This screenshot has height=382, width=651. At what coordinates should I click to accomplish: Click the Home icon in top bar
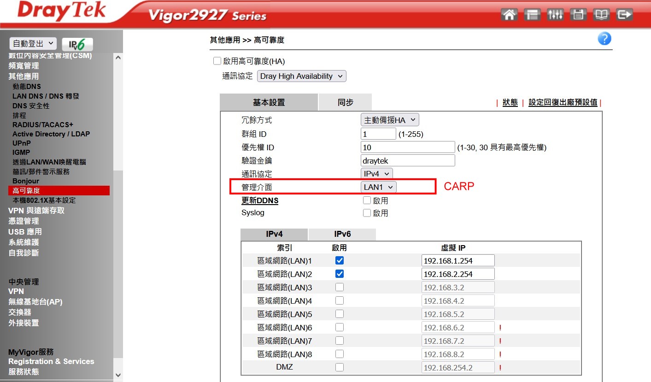click(x=509, y=15)
